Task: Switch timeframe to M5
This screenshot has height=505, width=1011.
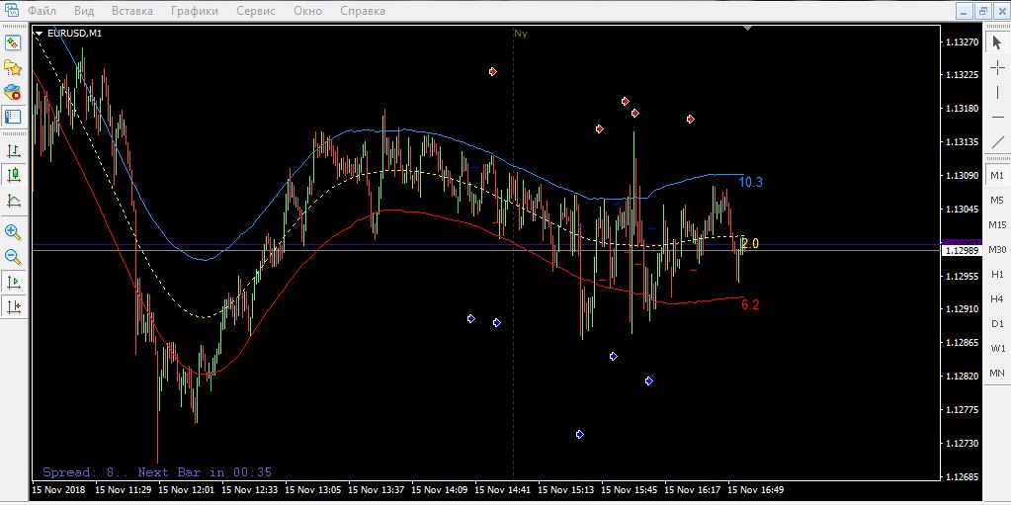Action: [997, 200]
